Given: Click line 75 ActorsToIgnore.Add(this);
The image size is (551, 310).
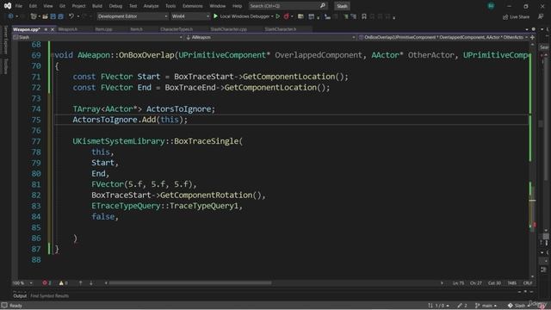Looking at the screenshot, I should pos(130,120).
